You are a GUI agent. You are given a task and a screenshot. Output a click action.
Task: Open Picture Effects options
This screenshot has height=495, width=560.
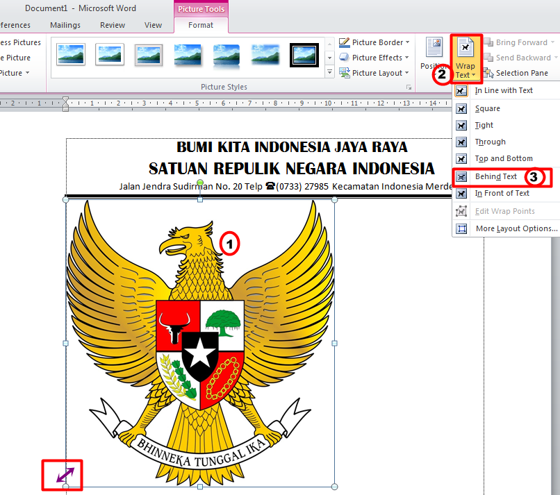point(374,57)
